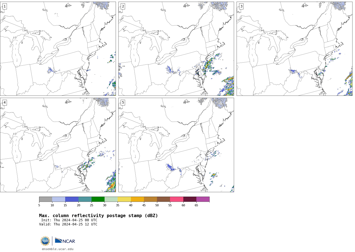
Task: Click the colorbar tick label '5'
Action: pos(39,205)
